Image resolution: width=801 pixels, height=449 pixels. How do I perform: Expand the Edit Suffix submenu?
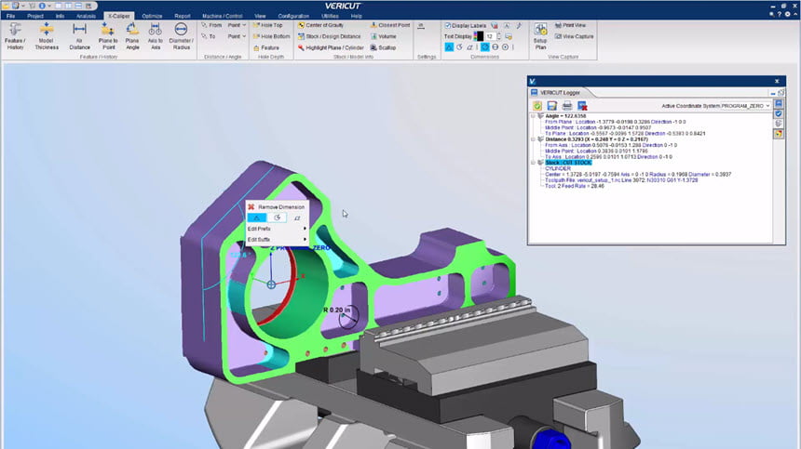(x=277, y=240)
